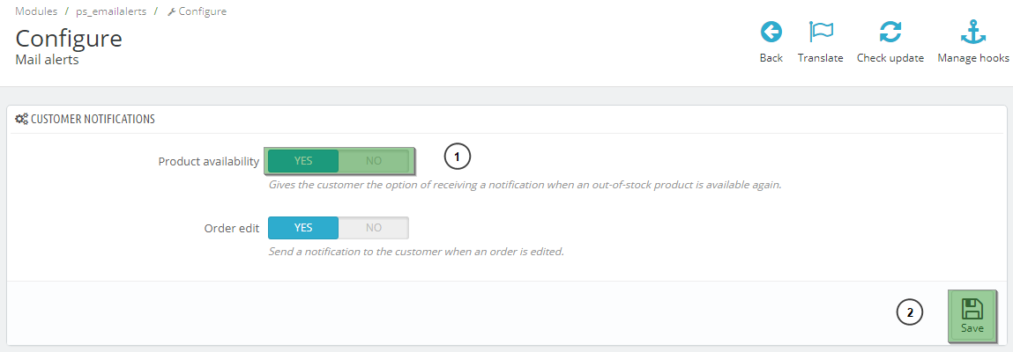Click the Check update refresh icon
The width and height of the screenshot is (1013, 352).
coord(890,33)
